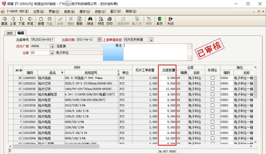Open the 上游单据类型 dropdown

point(151,40)
